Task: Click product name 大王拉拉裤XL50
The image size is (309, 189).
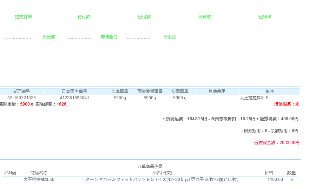Action: pos(39,180)
